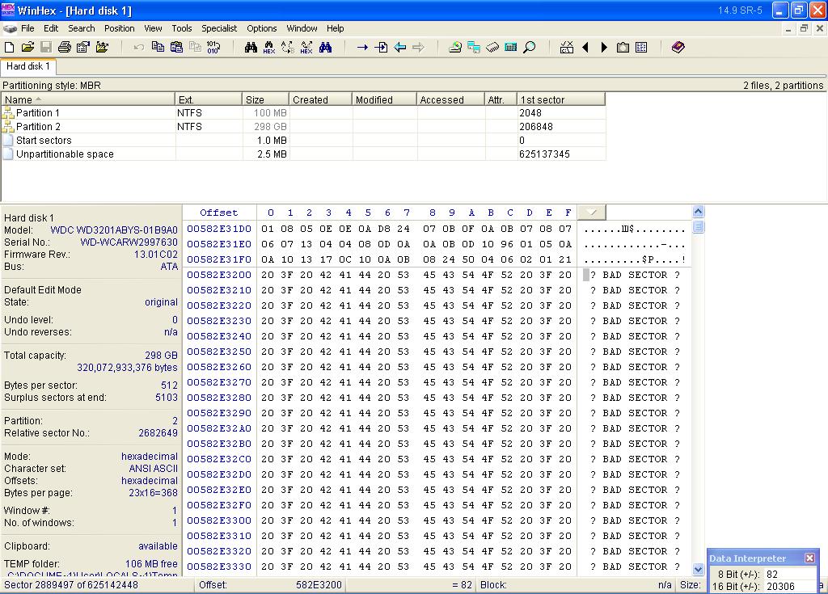This screenshot has width=828, height=594.
Task: Click offset 00582E3200 in hex view
Action: 219,275
